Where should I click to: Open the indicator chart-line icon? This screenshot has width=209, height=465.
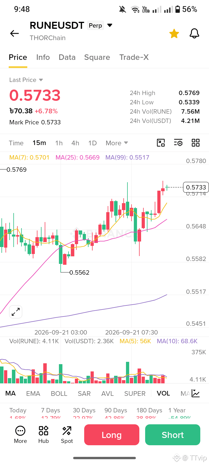(196, 394)
